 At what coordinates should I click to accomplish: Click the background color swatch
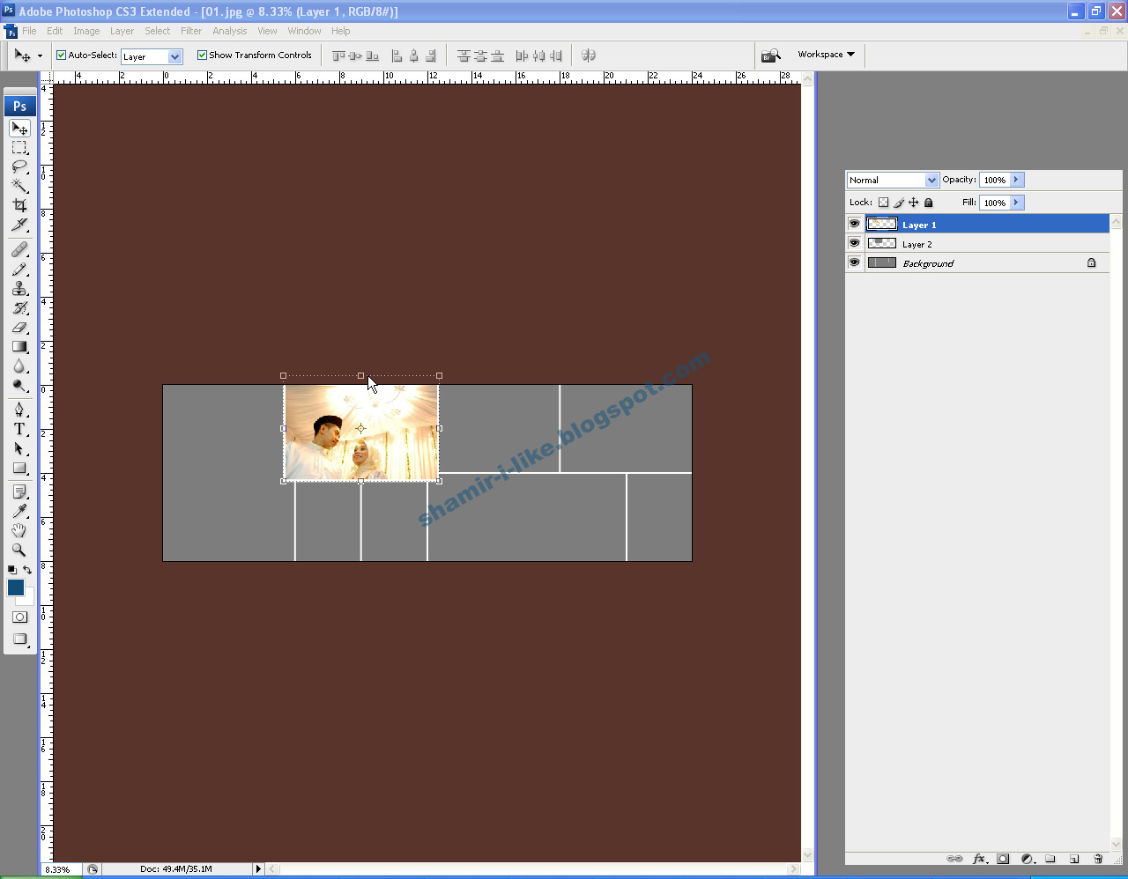click(x=27, y=599)
